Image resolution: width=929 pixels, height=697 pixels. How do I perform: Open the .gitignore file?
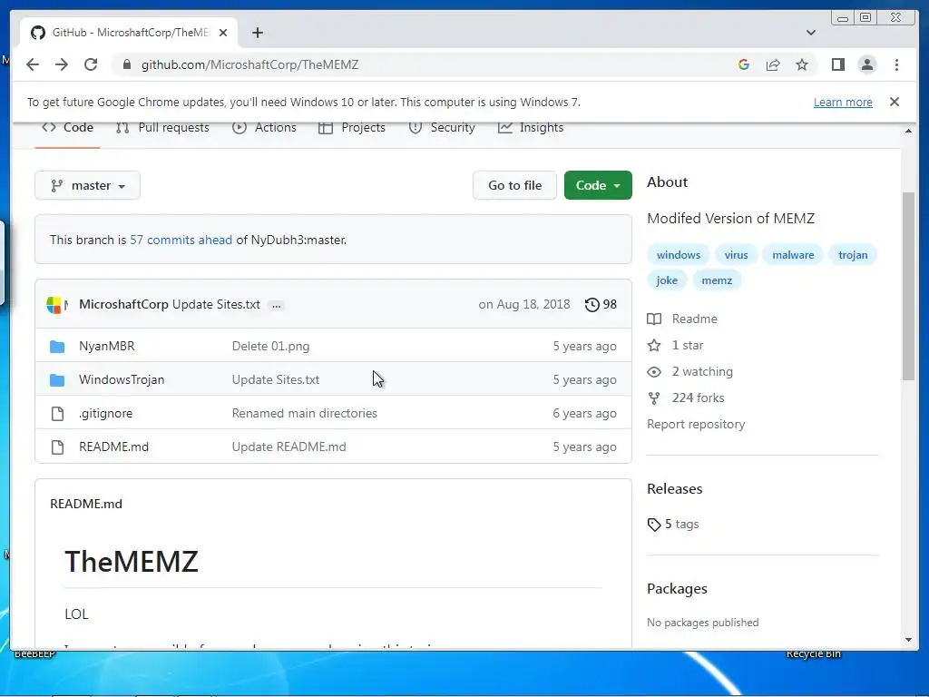click(x=105, y=414)
